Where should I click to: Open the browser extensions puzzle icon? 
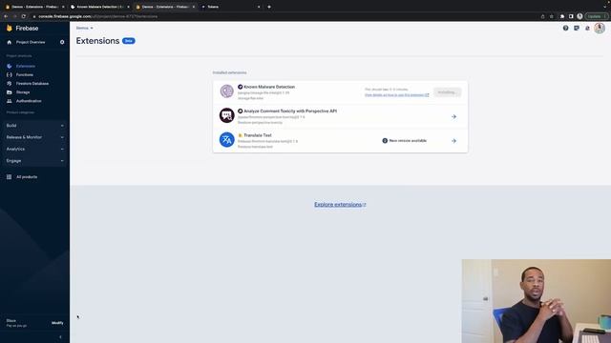562,16
